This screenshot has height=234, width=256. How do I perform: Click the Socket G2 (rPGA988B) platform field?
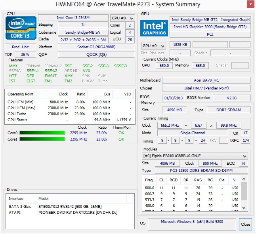[x=96, y=47]
